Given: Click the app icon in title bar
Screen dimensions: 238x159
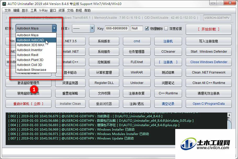Looking at the screenshot, I should tap(4, 4).
